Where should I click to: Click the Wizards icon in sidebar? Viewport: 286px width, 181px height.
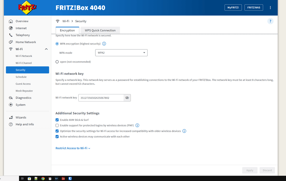point(11,117)
